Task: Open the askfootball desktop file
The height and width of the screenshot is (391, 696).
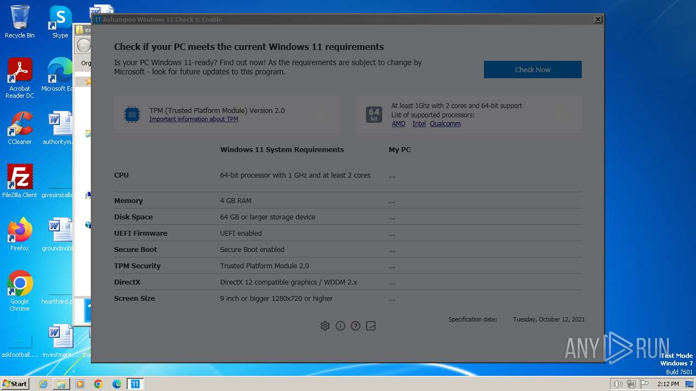Action: 20,345
